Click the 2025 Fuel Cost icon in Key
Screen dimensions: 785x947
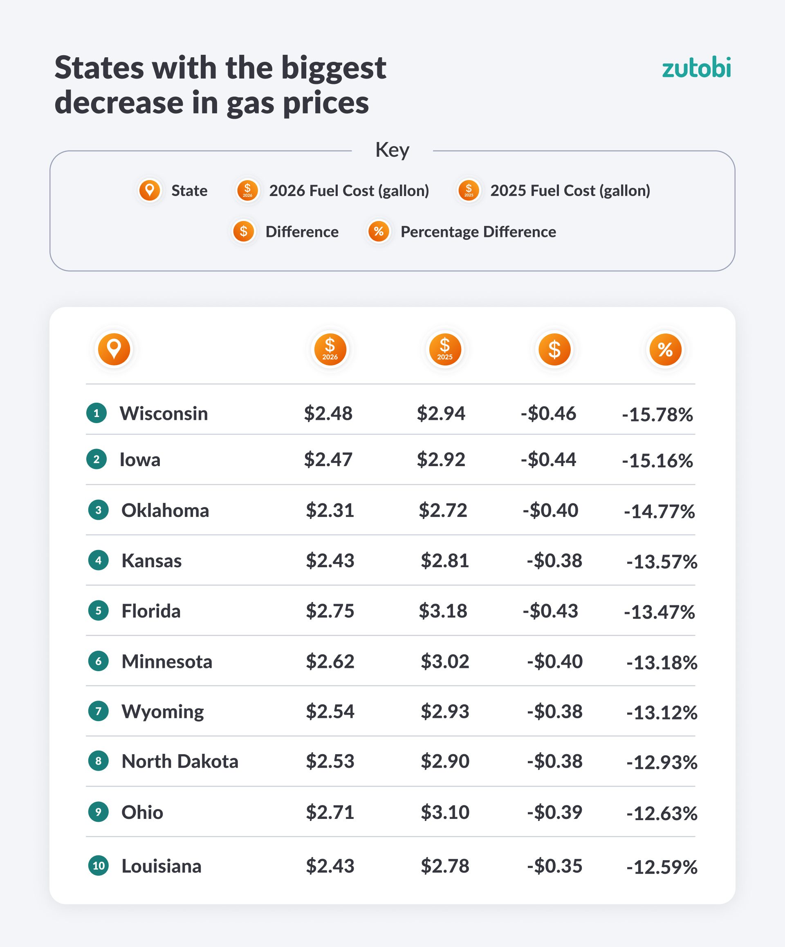coord(469,190)
